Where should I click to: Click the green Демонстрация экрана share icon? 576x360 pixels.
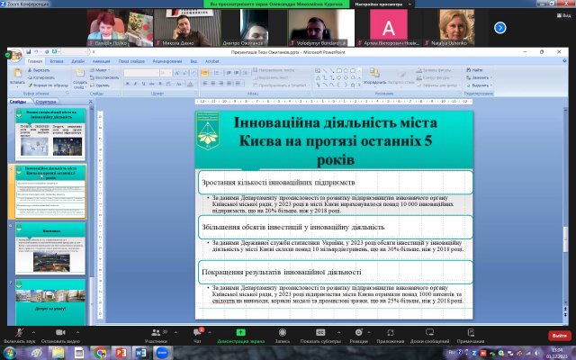point(240,333)
